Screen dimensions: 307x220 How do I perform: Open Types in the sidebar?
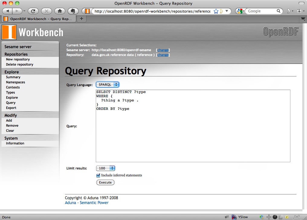(x=10, y=92)
